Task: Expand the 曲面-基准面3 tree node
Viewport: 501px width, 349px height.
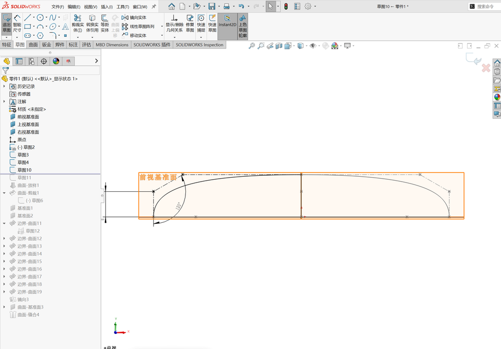Action: pos(4,307)
